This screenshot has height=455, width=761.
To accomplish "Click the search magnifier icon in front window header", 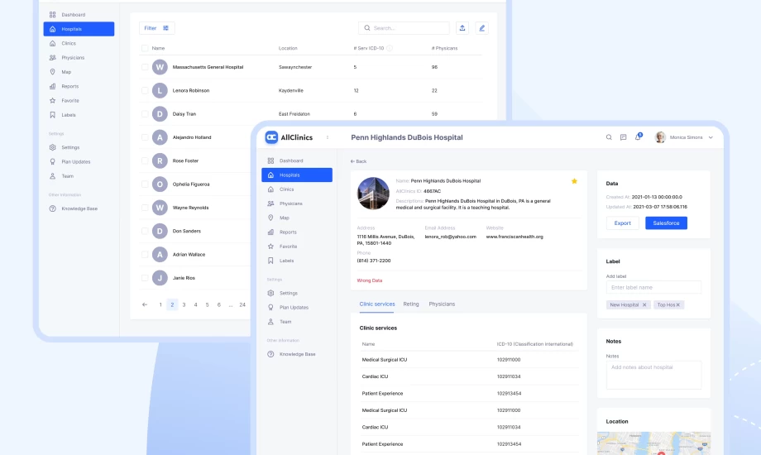I will [x=609, y=137].
